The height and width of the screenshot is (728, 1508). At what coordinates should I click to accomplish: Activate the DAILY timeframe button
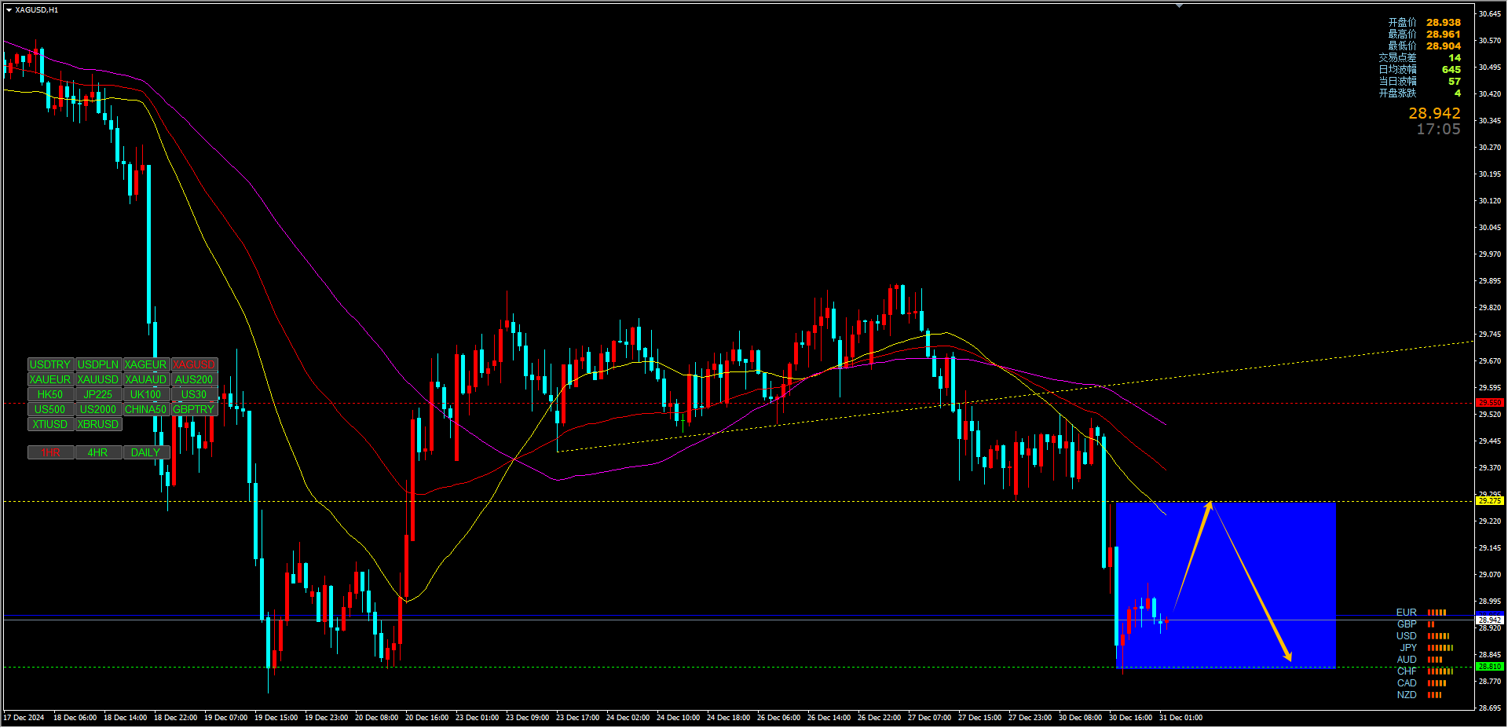pyautogui.click(x=146, y=453)
